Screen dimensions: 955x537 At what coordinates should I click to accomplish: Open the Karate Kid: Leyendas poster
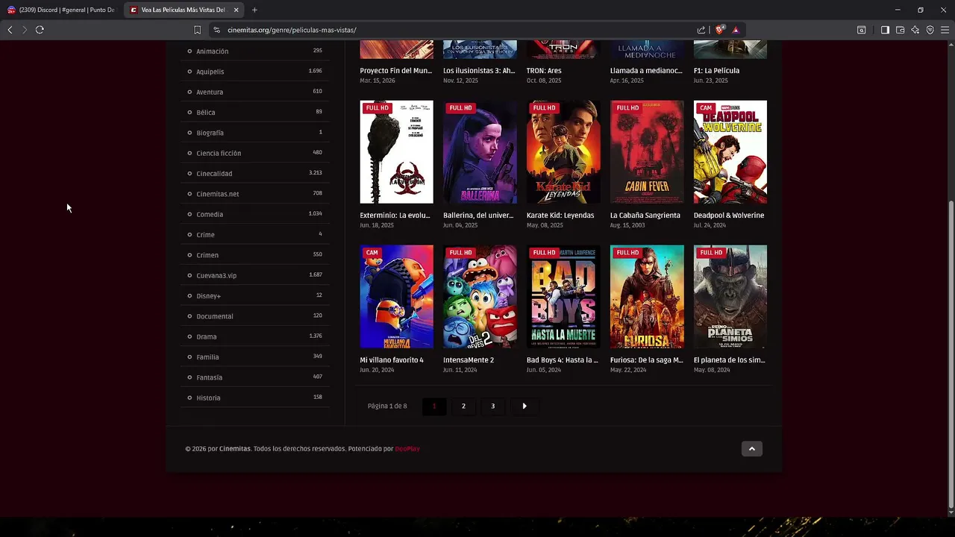tap(563, 152)
